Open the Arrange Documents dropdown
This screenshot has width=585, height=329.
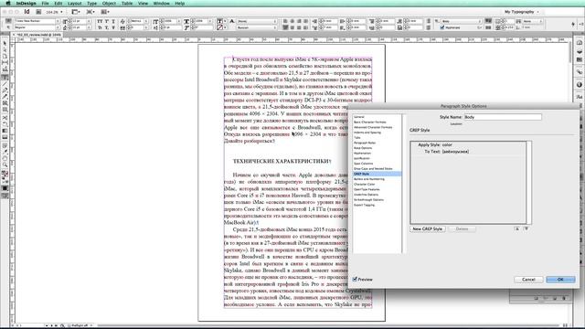(x=105, y=12)
